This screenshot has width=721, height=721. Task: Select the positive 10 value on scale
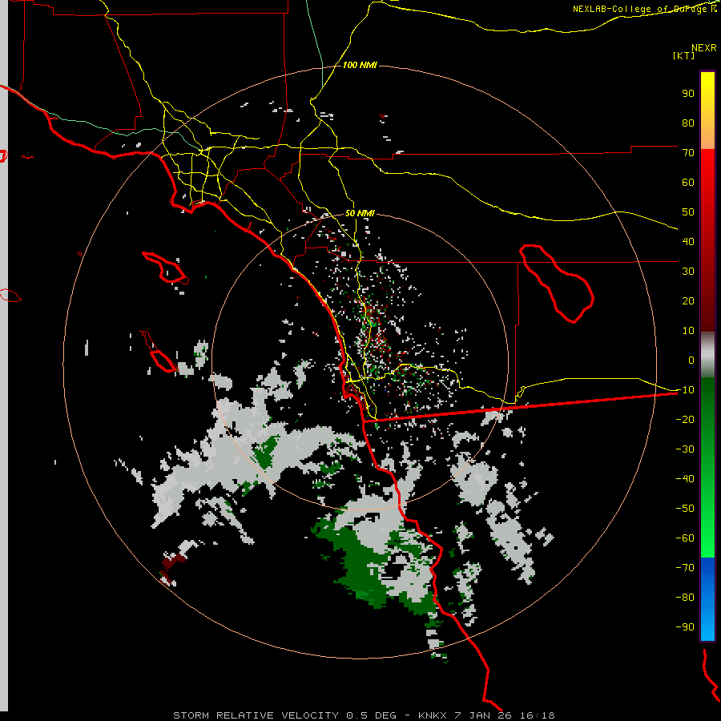[x=688, y=331]
